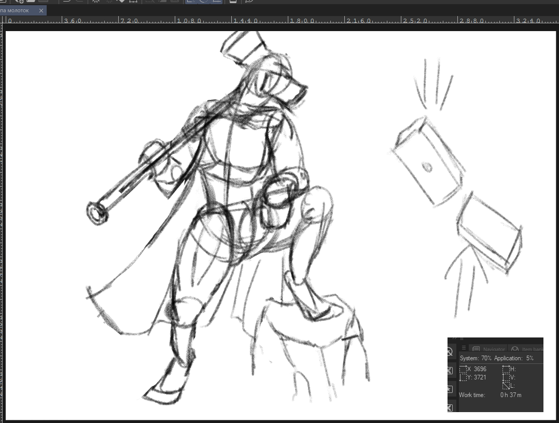559x423 pixels.
Task: Click the smartphone connection icon
Action: pos(233,2)
